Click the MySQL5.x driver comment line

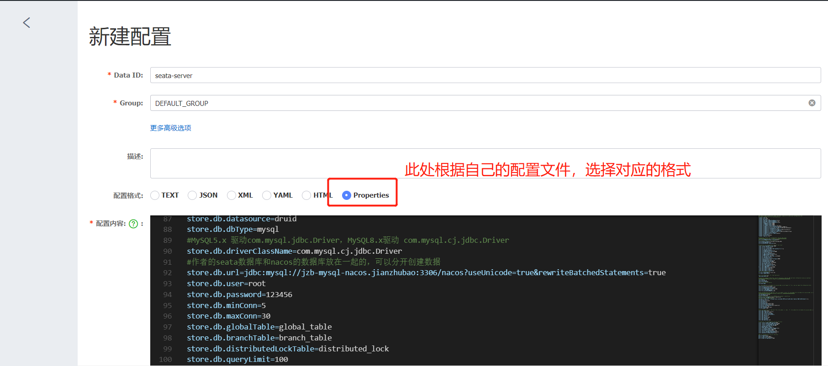pyautogui.click(x=348, y=240)
